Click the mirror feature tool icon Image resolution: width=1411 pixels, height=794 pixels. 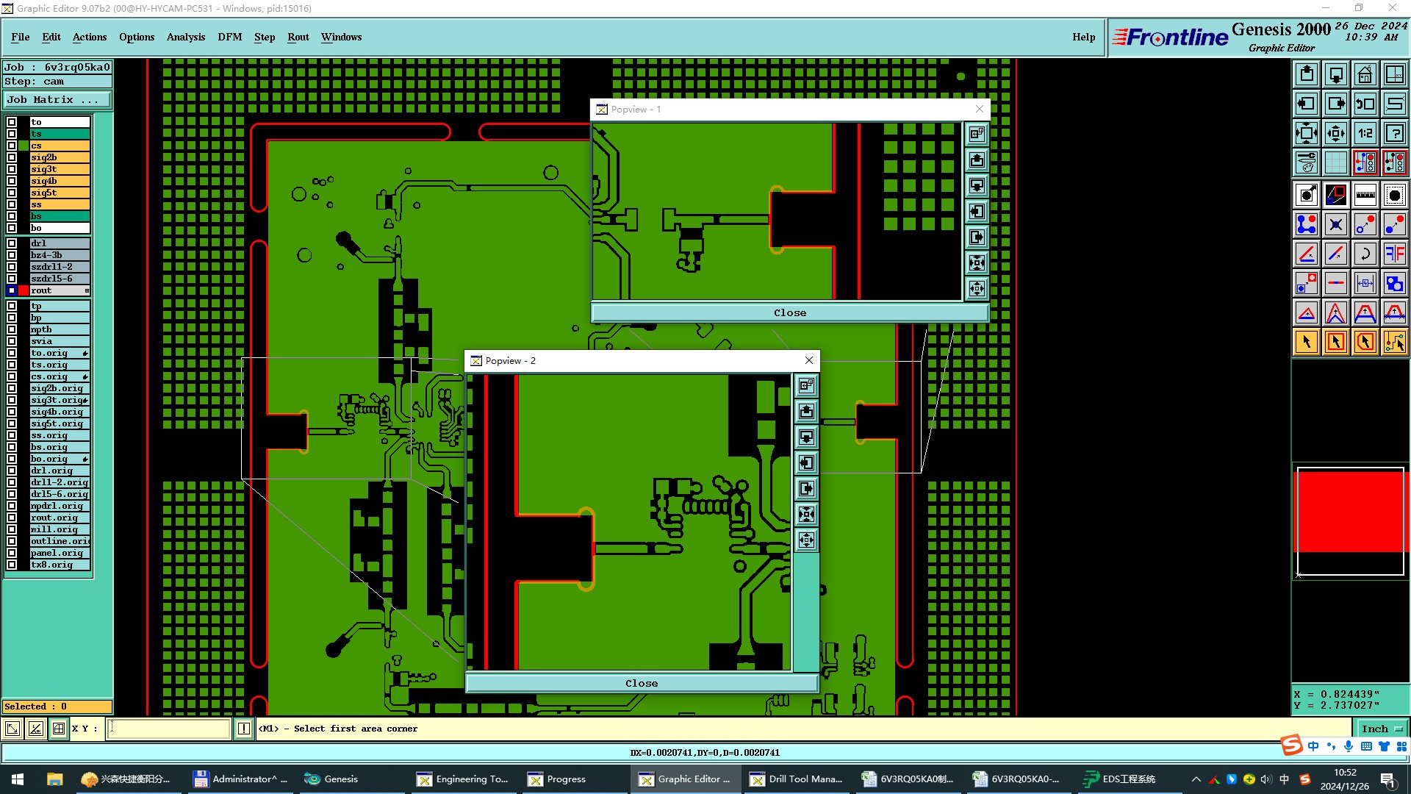click(x=1394, y=254)
